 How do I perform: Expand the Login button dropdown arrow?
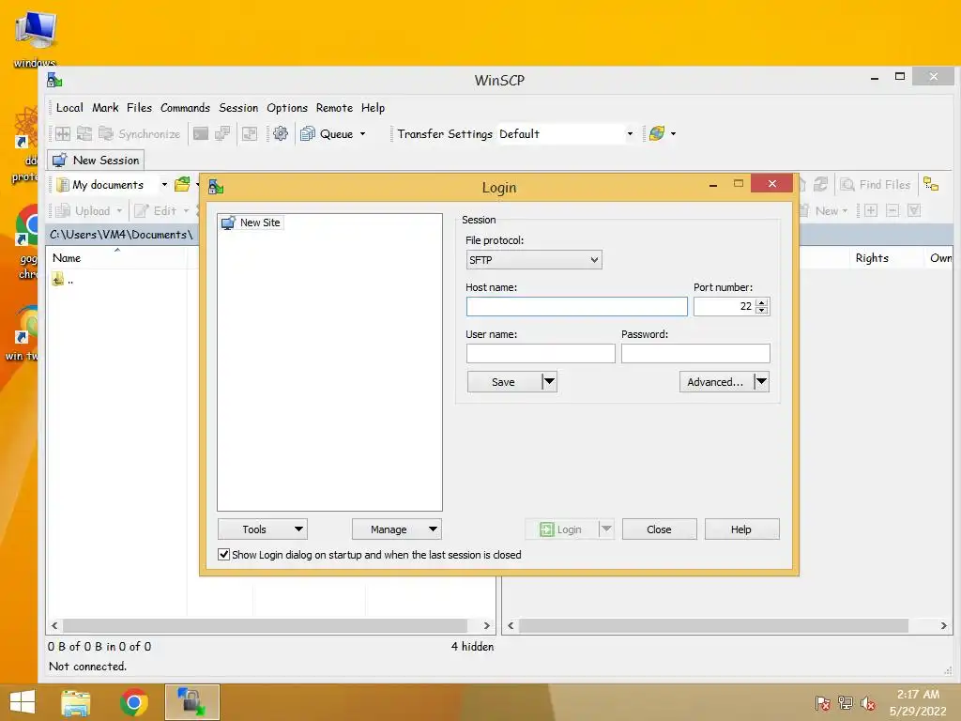(x=605, y=529)
